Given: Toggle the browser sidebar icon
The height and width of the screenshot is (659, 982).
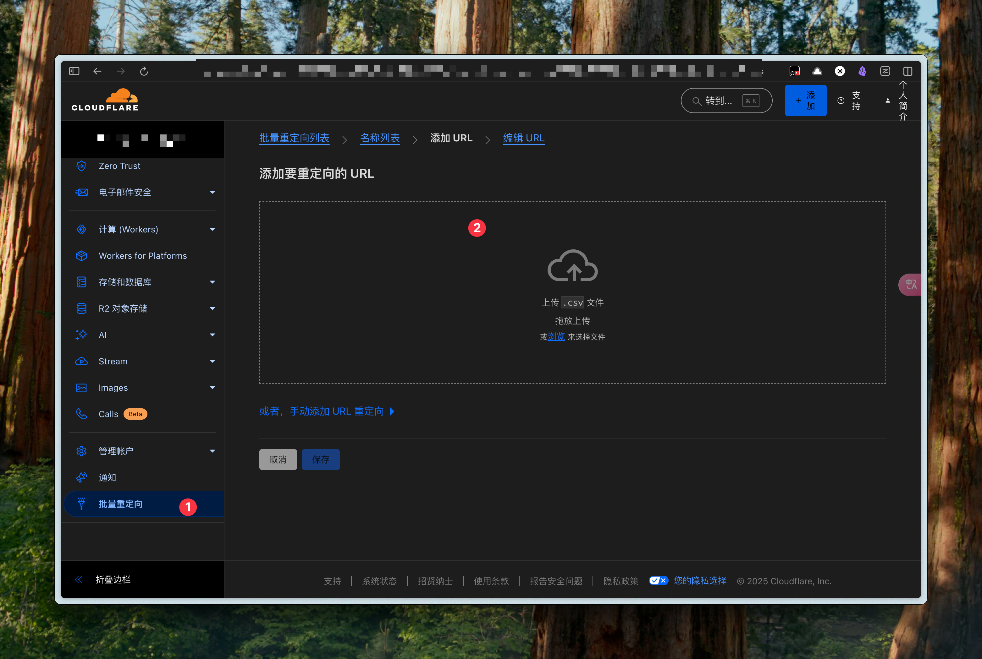Looking at the screenshot, I should tap(74, 71).
